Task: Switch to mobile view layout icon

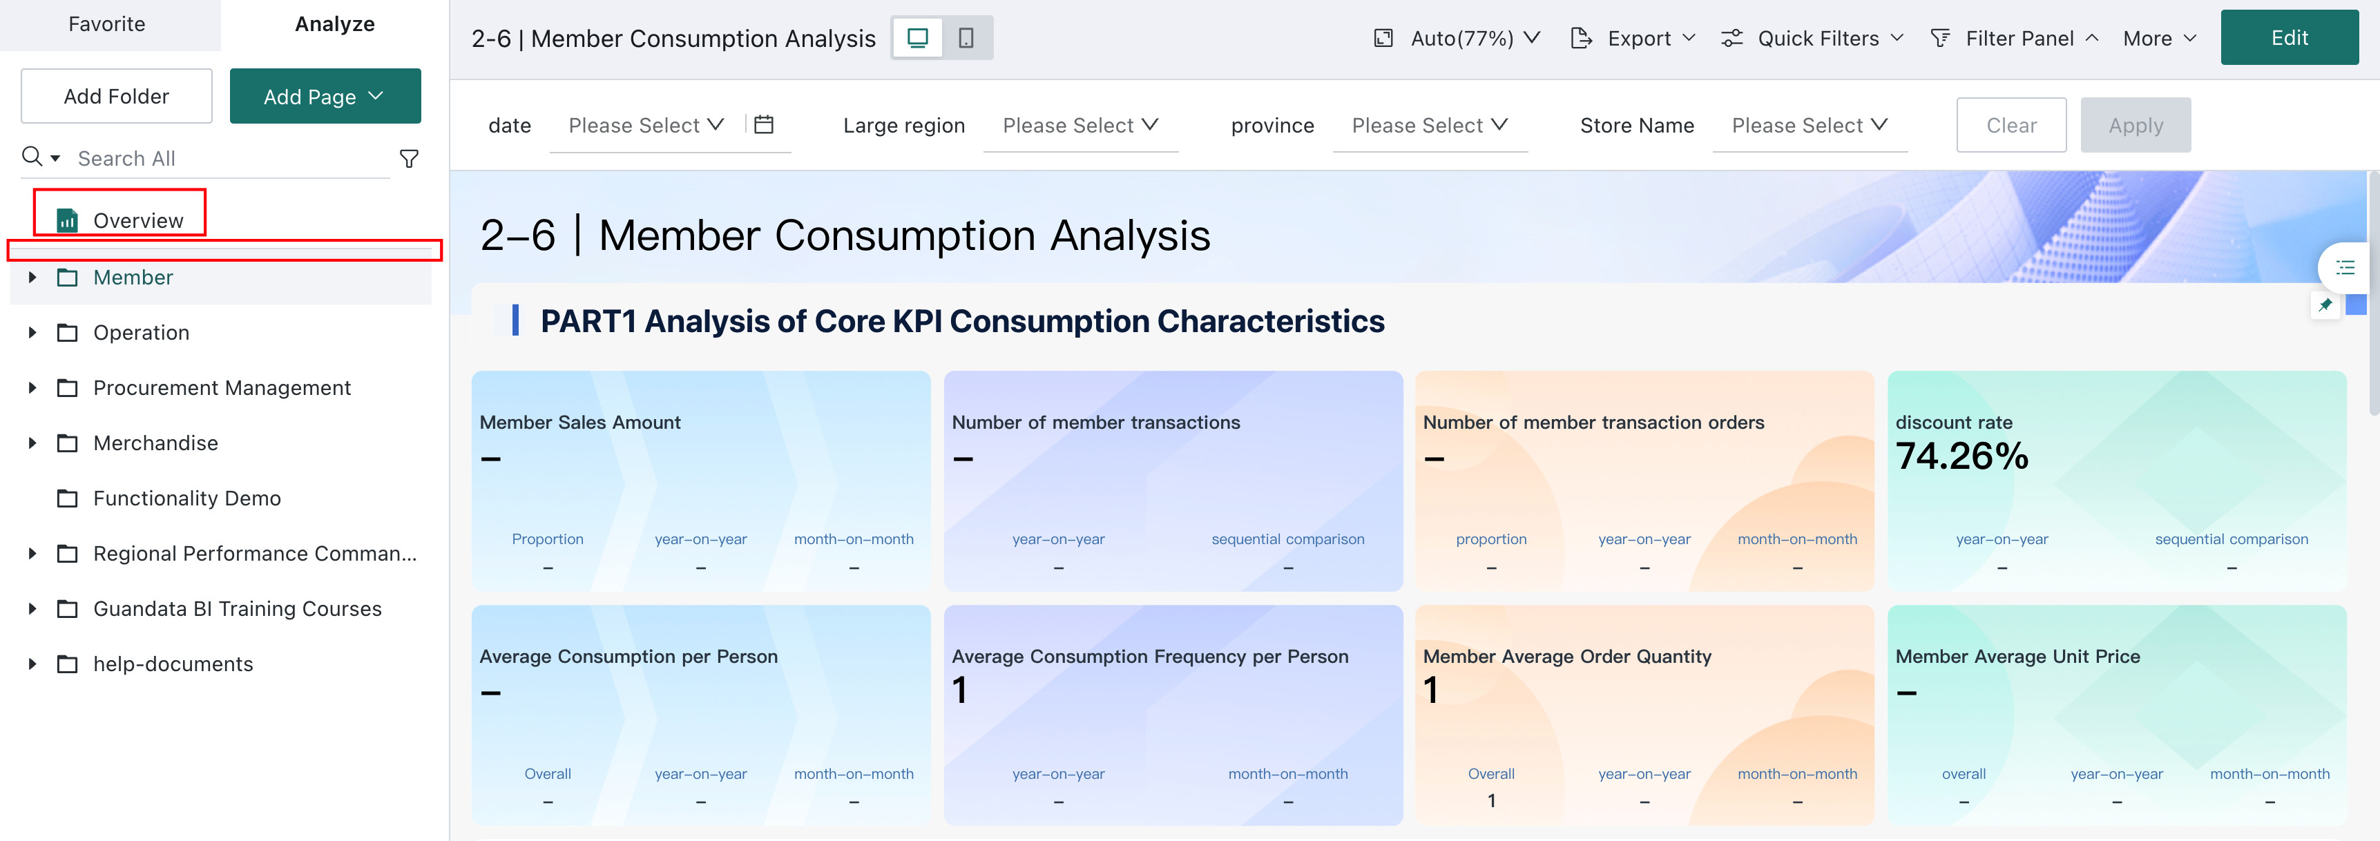Action: (x=966, y=38)
